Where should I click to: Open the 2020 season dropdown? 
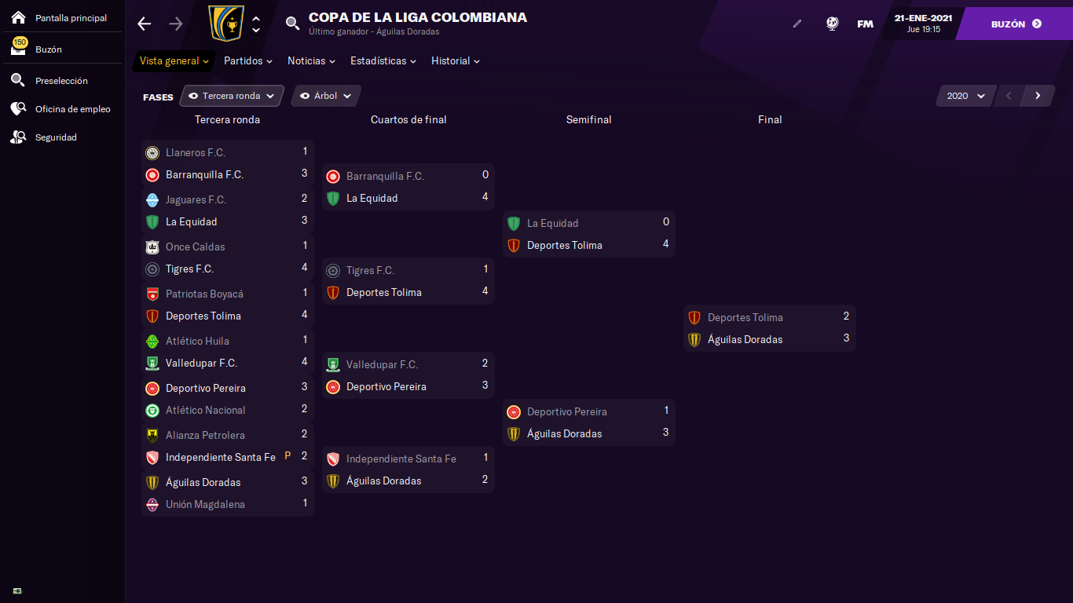click(x=965, y=96)
